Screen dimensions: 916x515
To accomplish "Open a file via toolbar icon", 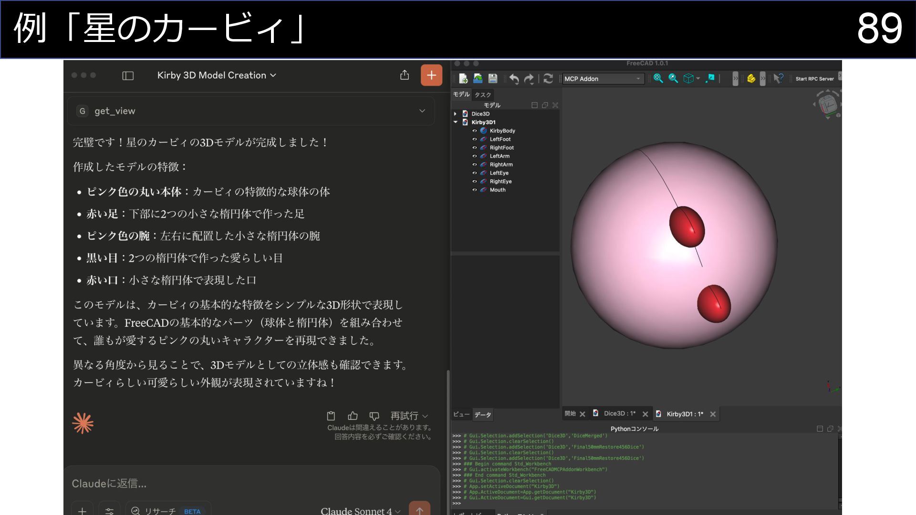I will (x=478, y=79).
